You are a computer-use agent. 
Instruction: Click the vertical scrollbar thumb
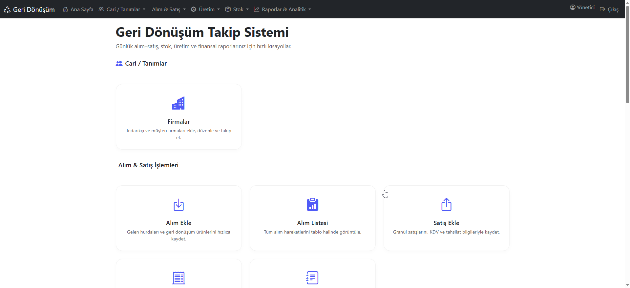pos(627,54)
